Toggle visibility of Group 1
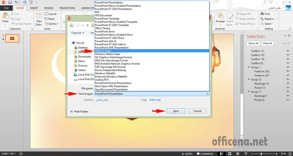The image size is (293, 156). (x=287, y=67)
